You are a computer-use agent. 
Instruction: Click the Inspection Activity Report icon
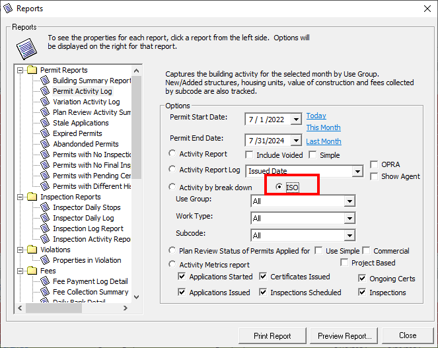(45, 239)
